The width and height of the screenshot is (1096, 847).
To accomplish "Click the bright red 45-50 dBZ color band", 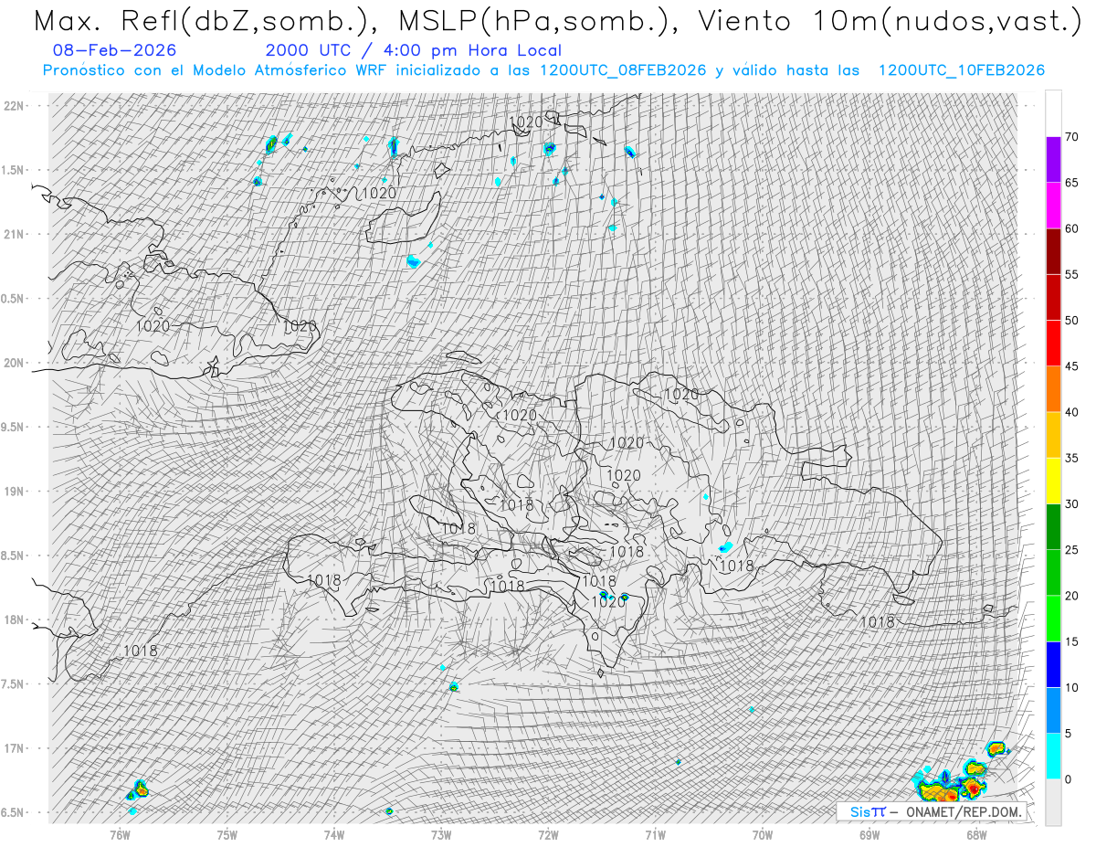I will click(1053, 344).
